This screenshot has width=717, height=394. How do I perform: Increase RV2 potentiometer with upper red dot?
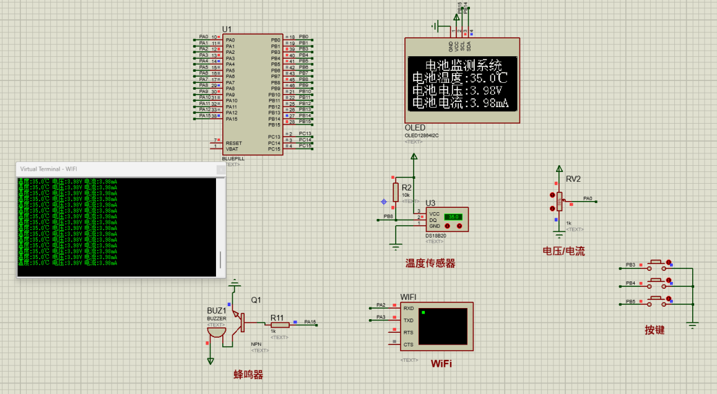coord(552,195)
